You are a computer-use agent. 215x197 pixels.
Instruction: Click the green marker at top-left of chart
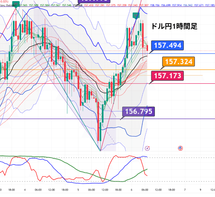tap(16, 4)
